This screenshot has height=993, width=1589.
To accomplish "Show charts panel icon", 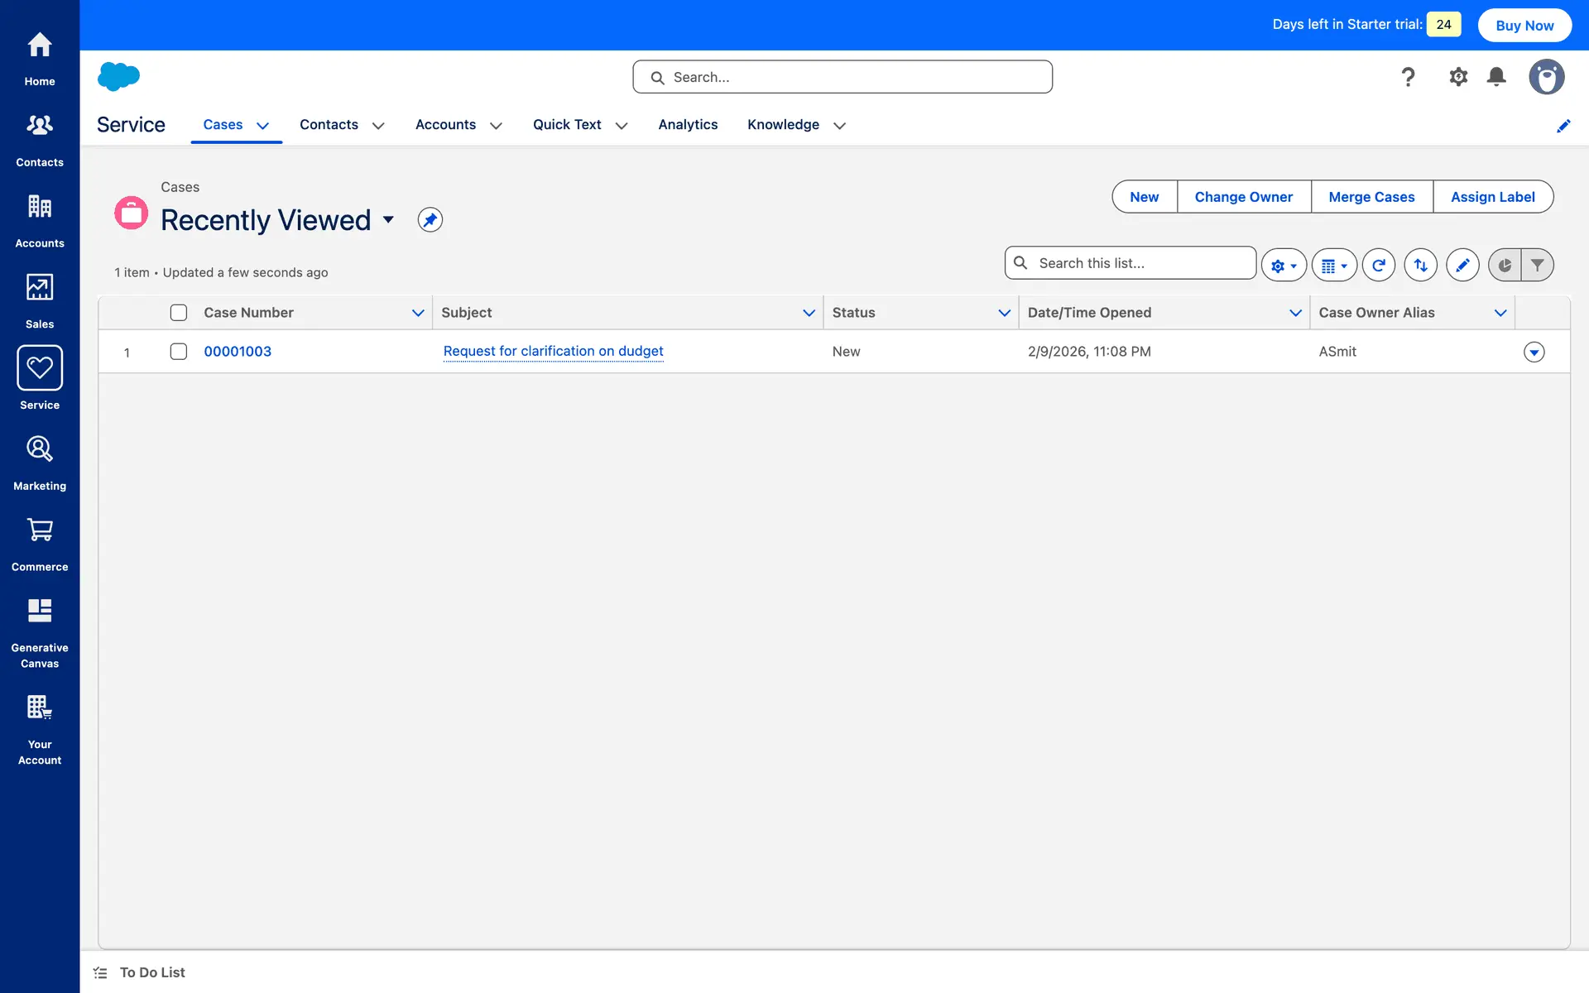I will [1505, 265].
